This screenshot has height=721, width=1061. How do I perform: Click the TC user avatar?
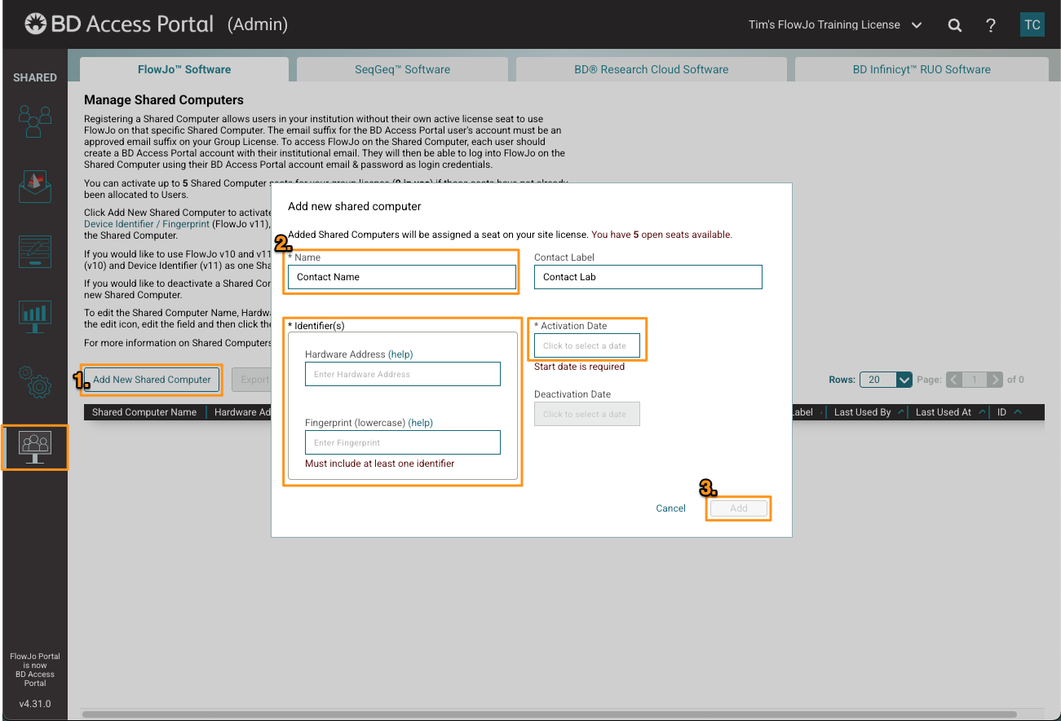(x=1032, y=24)
